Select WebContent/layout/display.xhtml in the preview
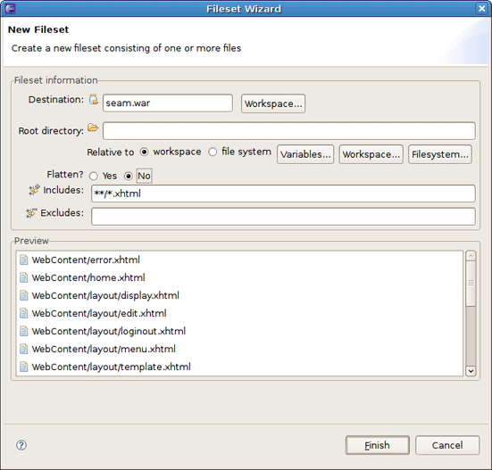Viewport: 492px width, 470px height. tap(105, 295)
